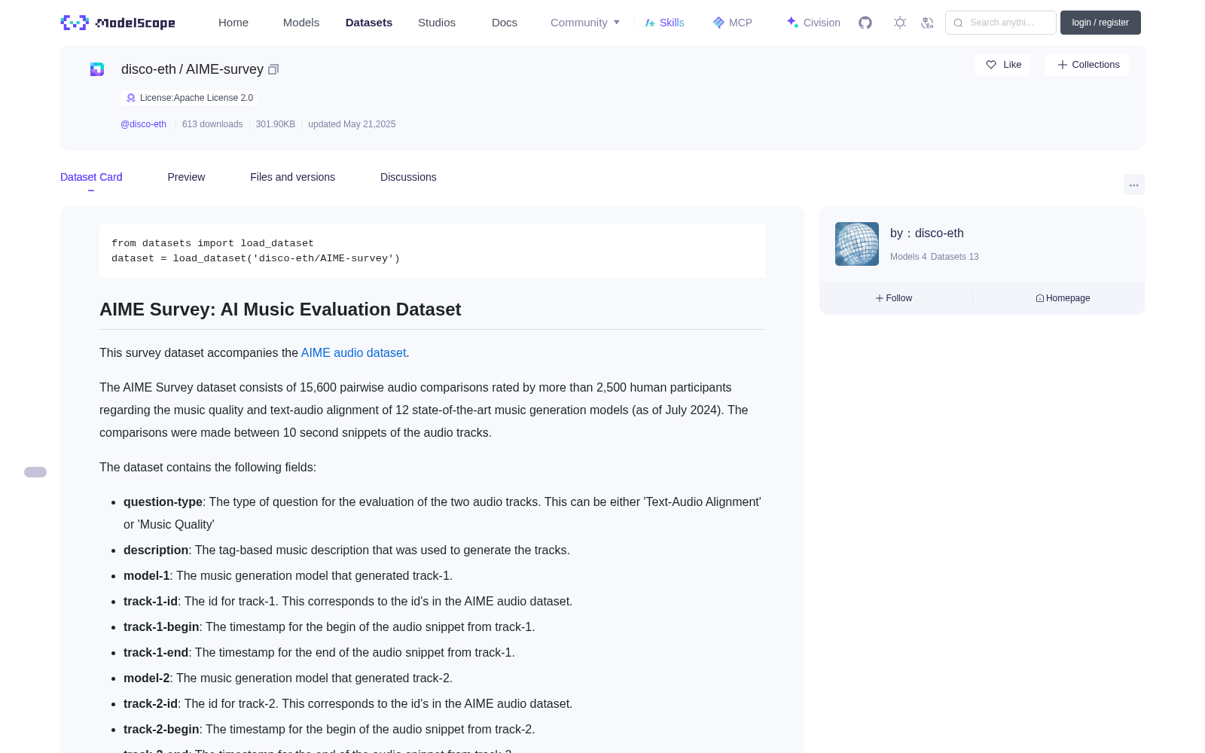1205x753 pixels.
Task: Select the Dataset Card tab
Action: 91,177
